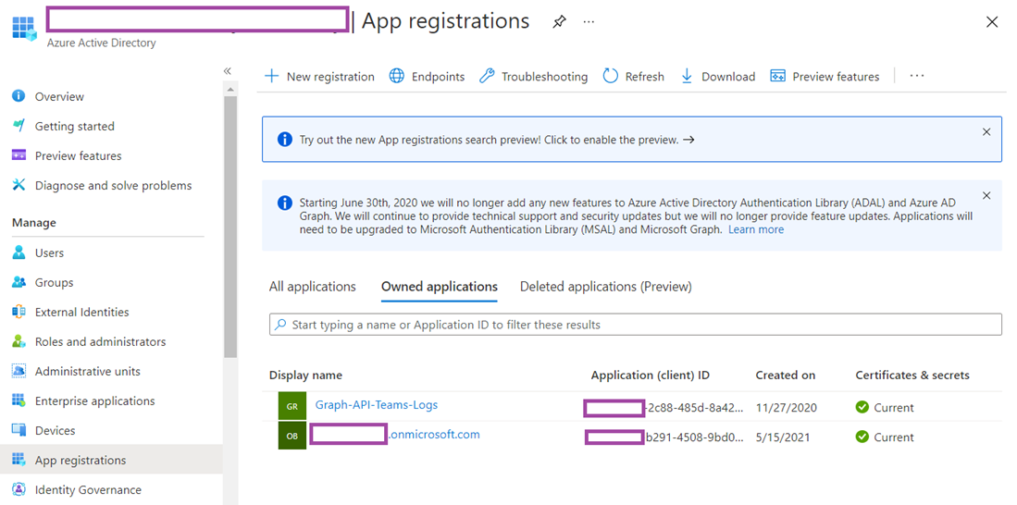Open the toolbar overflow ellipsis menu
The image size is (1017, 505).
916,75
